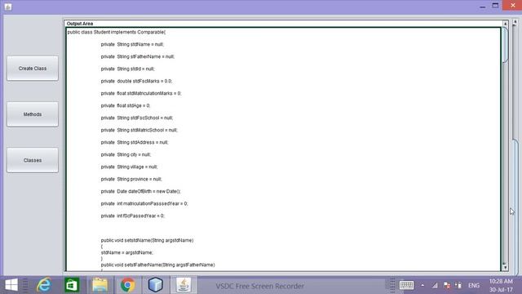Click the line 'private String stdId = null;'
This screenshot has height=294, width=522.
click(128, 69)
